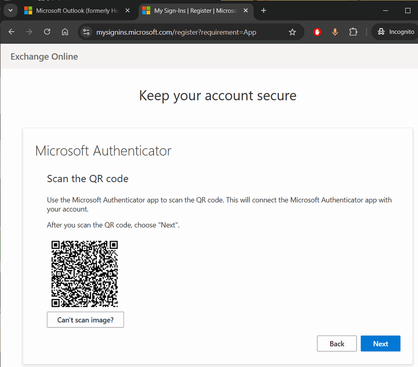Reload the current page

[x=47, y=32]
